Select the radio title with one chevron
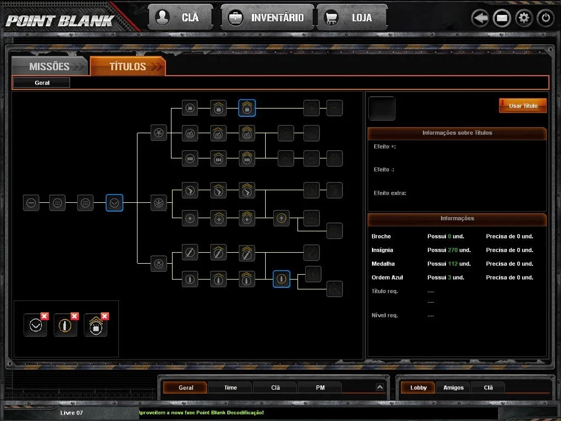The width and height of the screenshot is (561, 421). [x=219, y=133]
